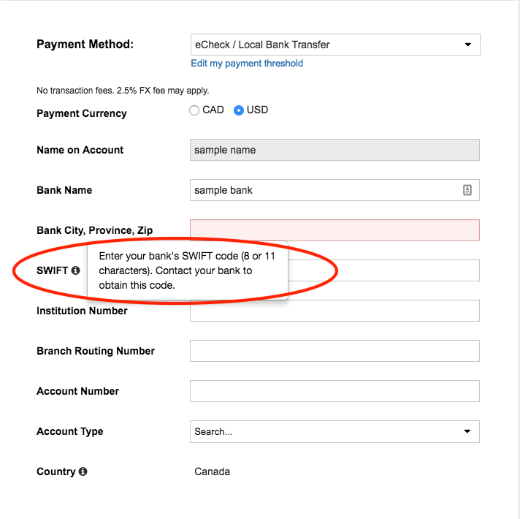The width and height of the screenshot is (520, 519).
Task: Click Edit my payment threshold link
Action: [x=247, y=64]
